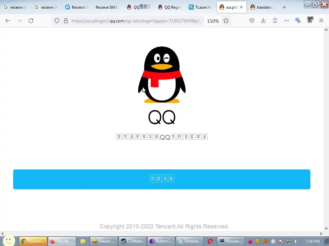
Task: Click the Tencent copyright footer text
Action: (164, 226)
